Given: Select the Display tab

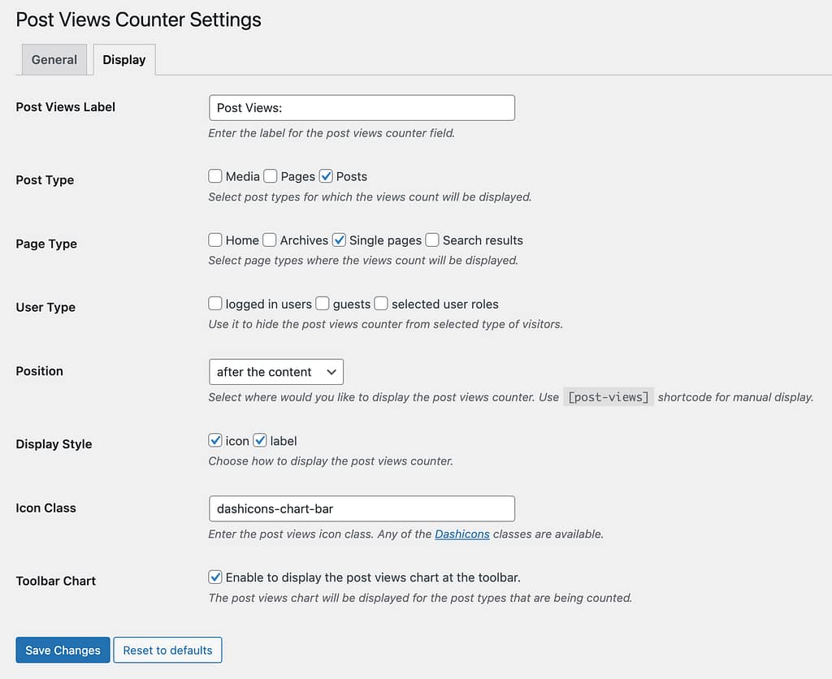Looking at the screenshot, I should pyautogui.click(x=123, y=59).
